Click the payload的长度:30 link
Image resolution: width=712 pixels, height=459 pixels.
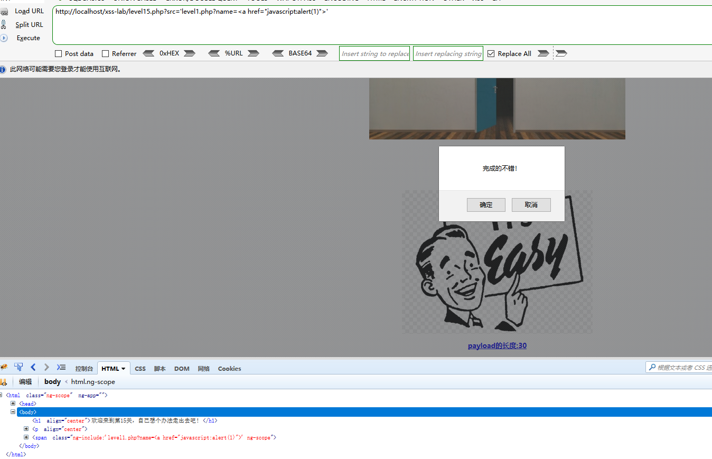[497, 346]
